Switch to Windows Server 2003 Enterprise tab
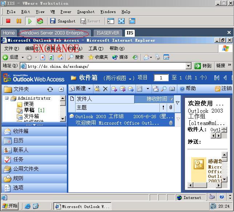The height and width of the screenshot is (212, 234). [x=55, y=33]
